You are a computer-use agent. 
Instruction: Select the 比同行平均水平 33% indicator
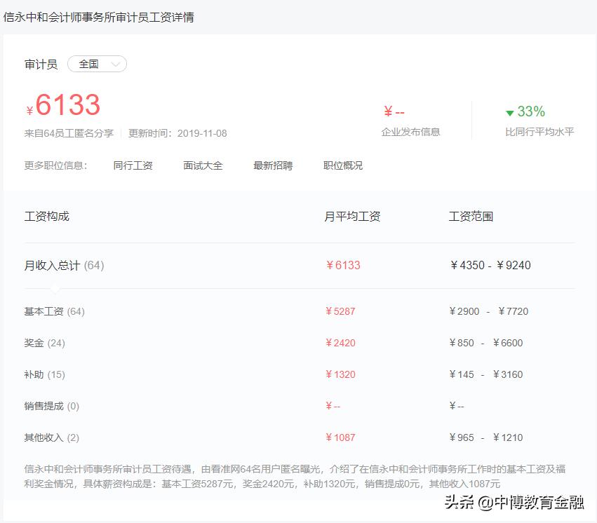539,132
